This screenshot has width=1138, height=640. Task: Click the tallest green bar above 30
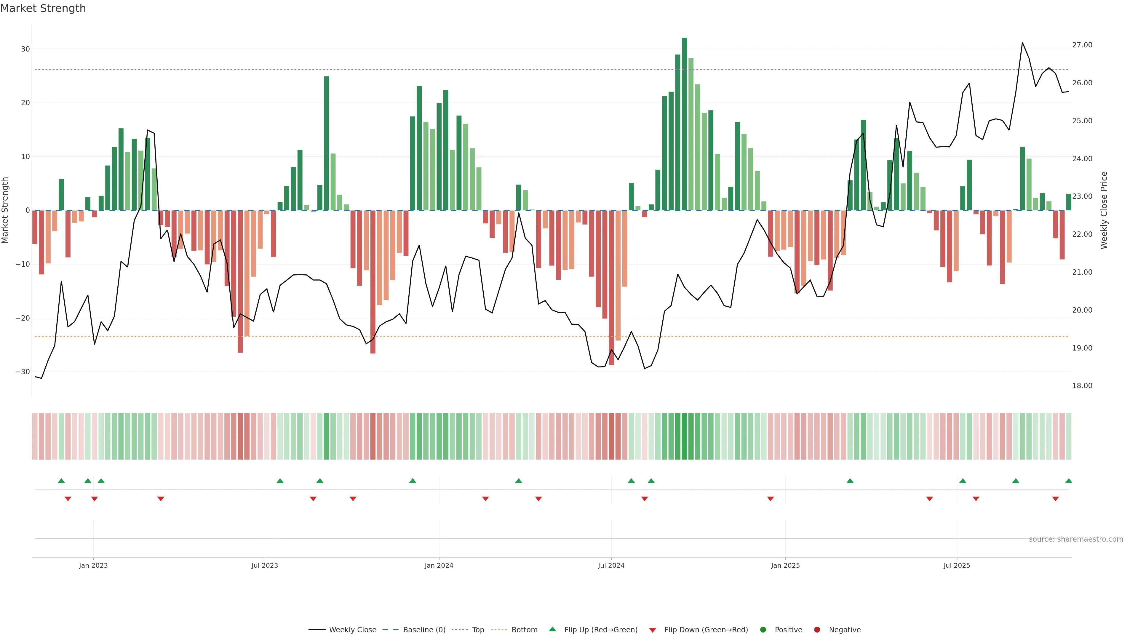[684, 124]
